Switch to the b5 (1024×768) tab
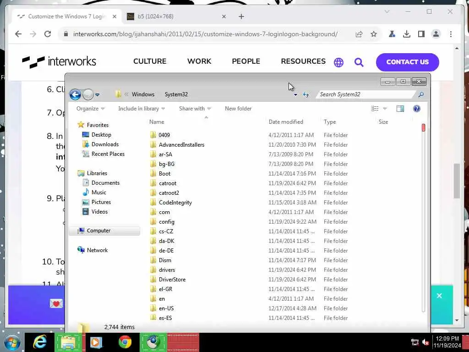This screenshot has height=352, width=469. coord(176,16)
